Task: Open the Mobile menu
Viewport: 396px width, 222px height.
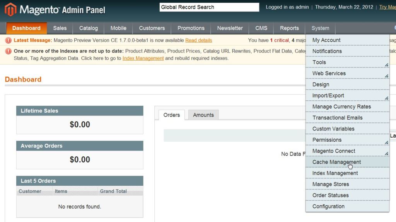Action: pyautogui.click(x=118, y=28)
